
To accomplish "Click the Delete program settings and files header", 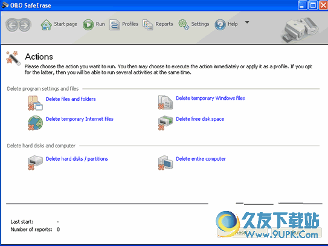I will [43, 89].
